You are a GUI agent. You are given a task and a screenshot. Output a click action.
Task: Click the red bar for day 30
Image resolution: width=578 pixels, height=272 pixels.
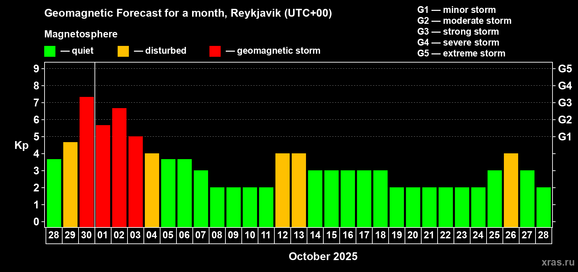pos(87,162)
